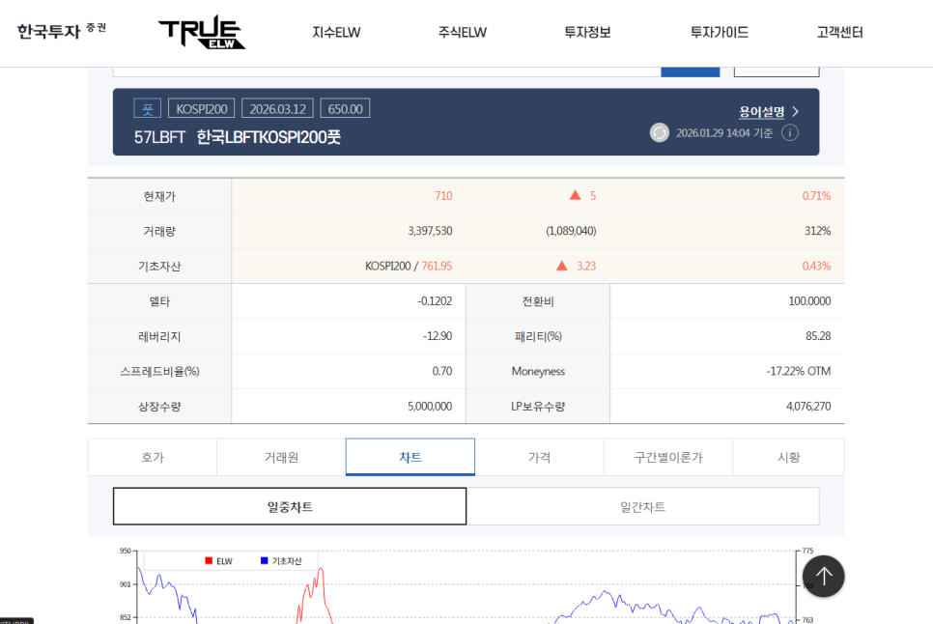Click the 한국LBFTKOSPI200풋 title
Image resolution: width=933 pixels, height=624 pixels.
pyautogui.click(x=269, y=137)
